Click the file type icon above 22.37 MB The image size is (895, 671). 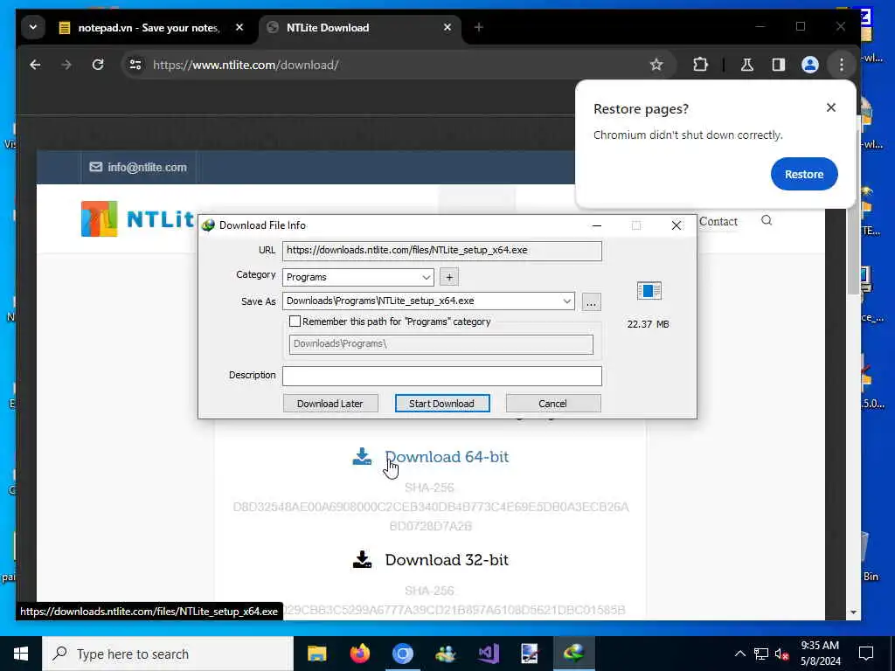point(649,290)
